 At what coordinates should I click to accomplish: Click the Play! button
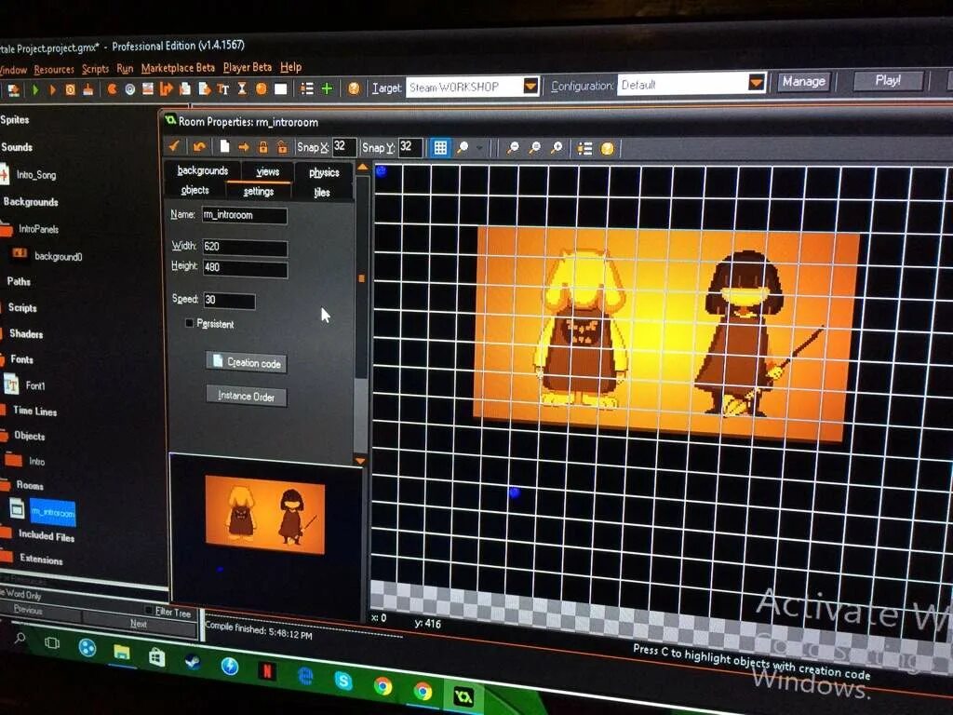pyautogui.click(x=888, y=80)
